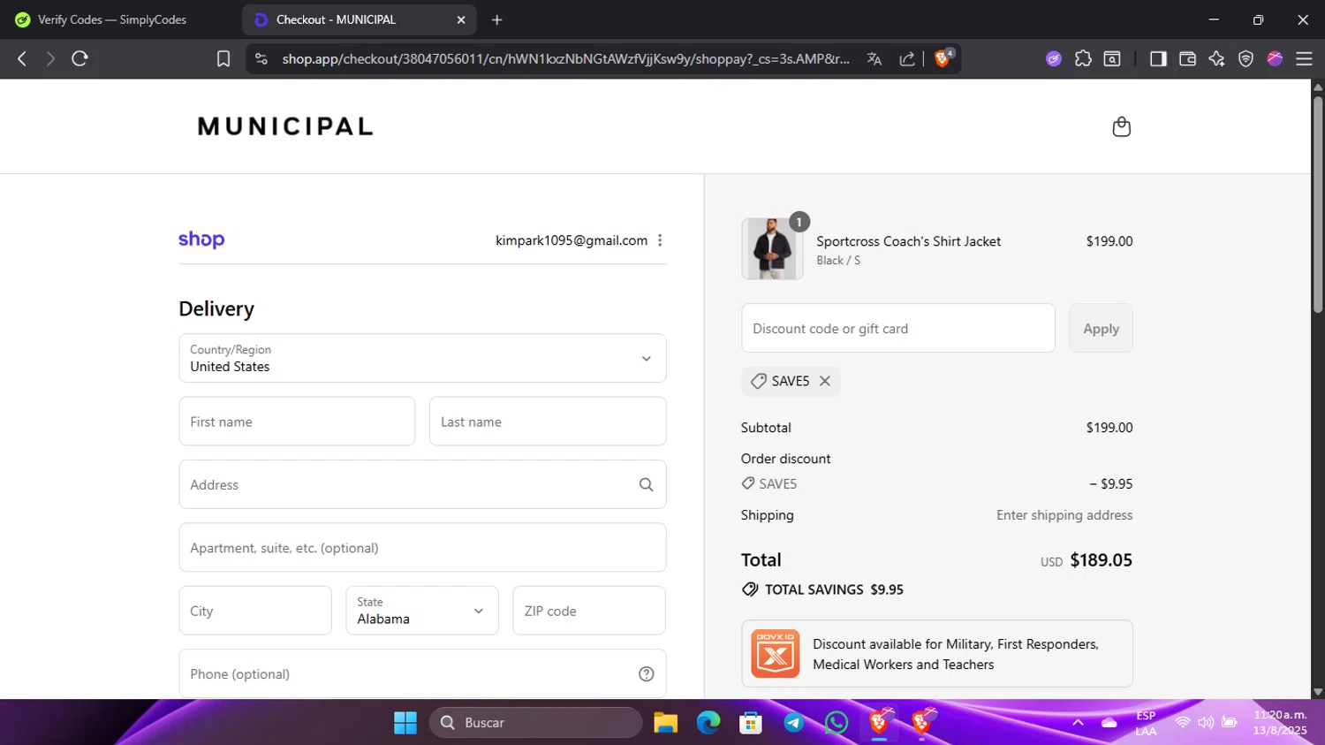This screenshot has width=1325, height=745.
Task: Open the taskbar clock and date
Action: pos(1280,723)
